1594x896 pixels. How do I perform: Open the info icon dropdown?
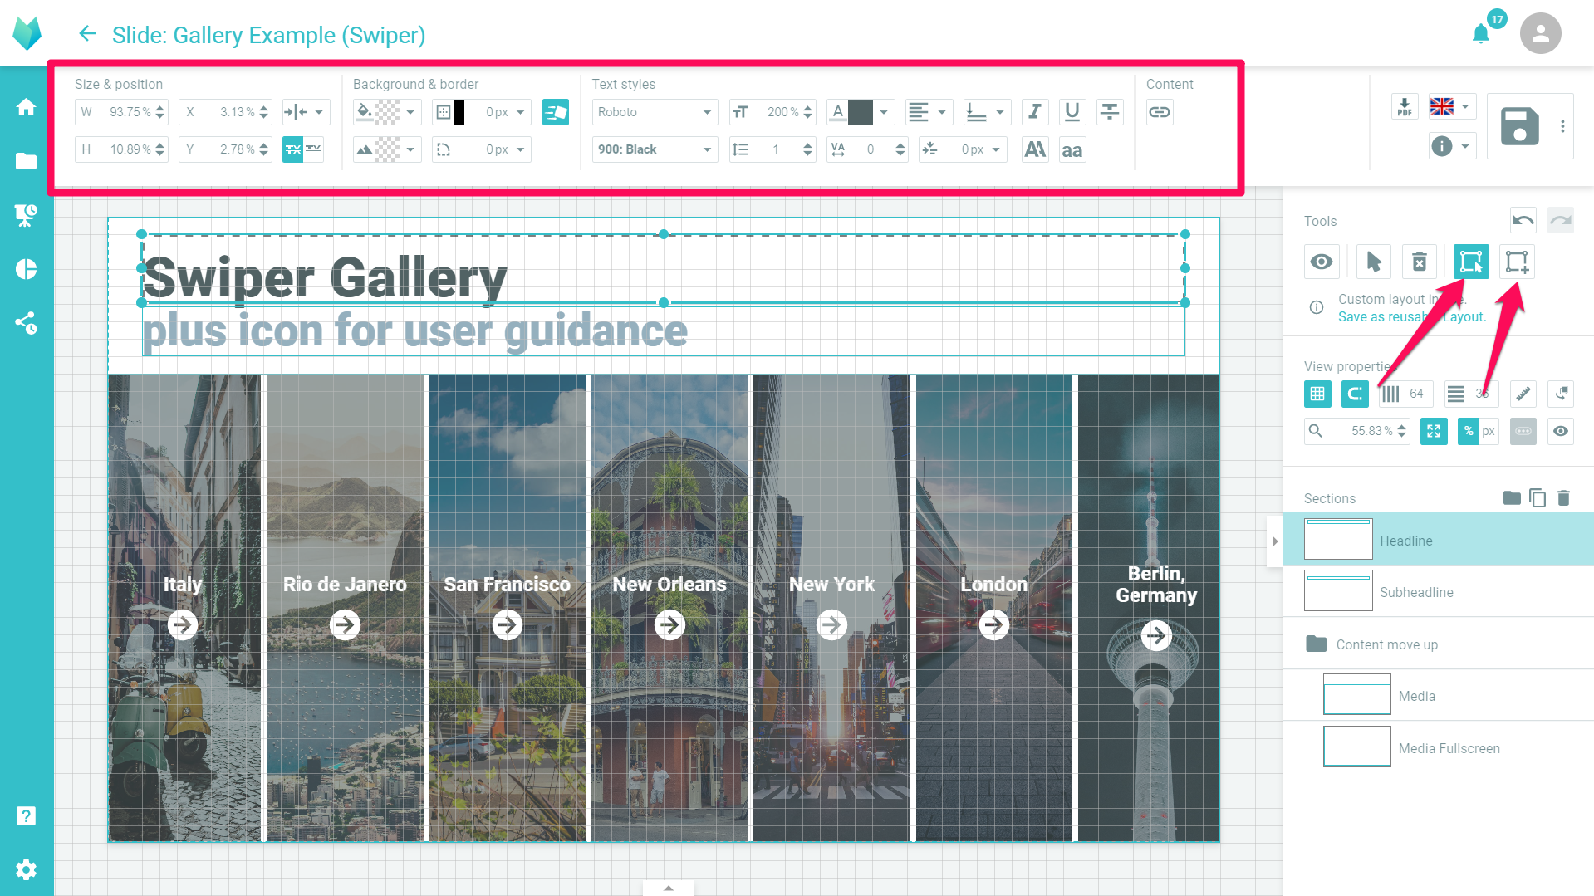pyautogui.click(x=1451, y=146)
